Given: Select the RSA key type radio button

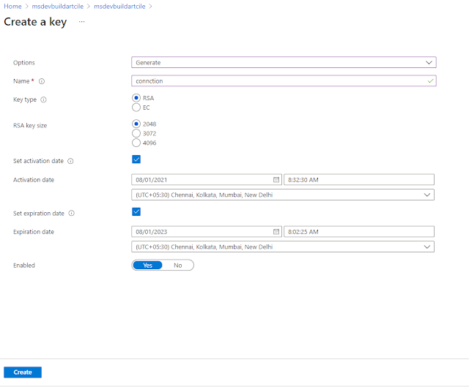Looking at the screenshot, I should pos(136,98).
